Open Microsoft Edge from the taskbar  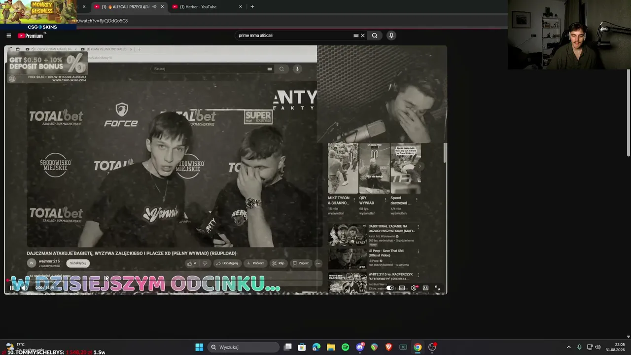[316, 347]
